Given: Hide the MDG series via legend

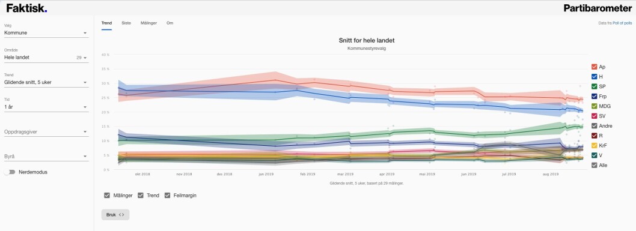Looking at the screenshot, I should point(595,106).
